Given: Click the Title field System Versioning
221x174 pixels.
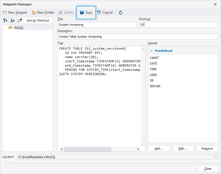Looking at the screenshot, I should (97, 25).
